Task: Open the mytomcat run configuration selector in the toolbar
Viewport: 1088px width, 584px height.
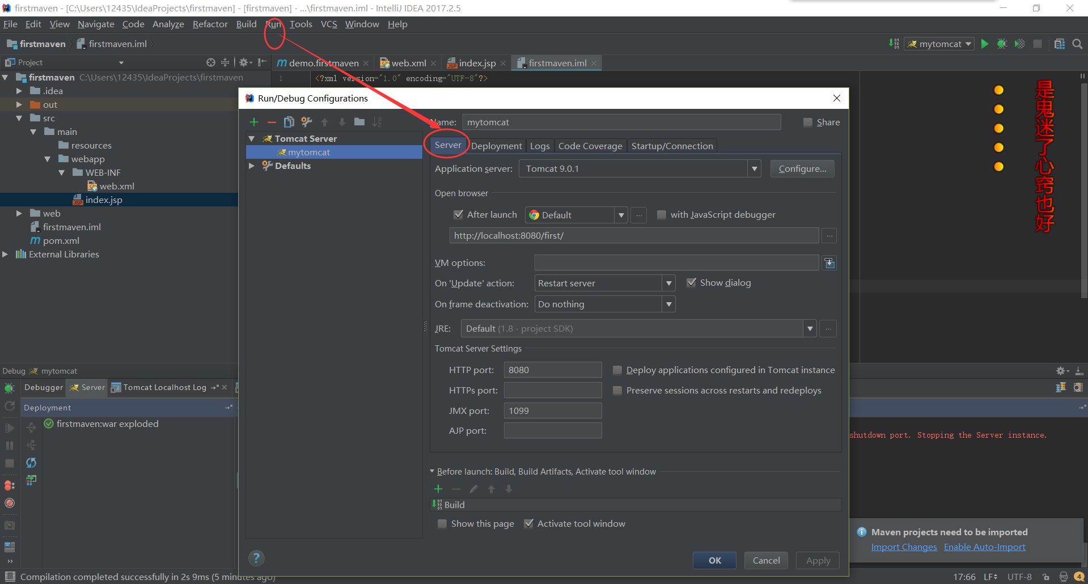Action: 939,44
